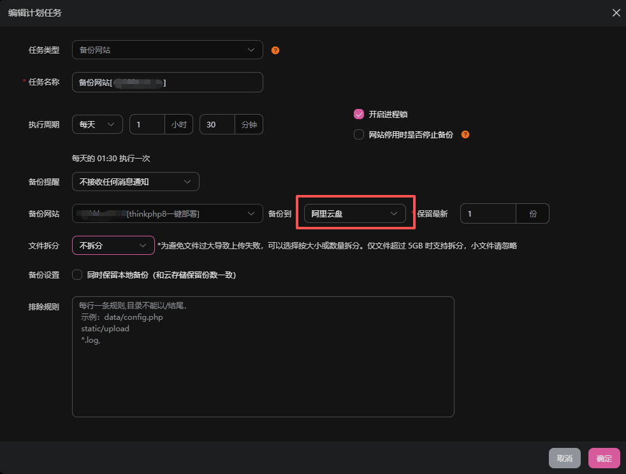626x474 pixels.
Task: Enable 网站停用时是否停止备份 option
Action: point(359,134)
